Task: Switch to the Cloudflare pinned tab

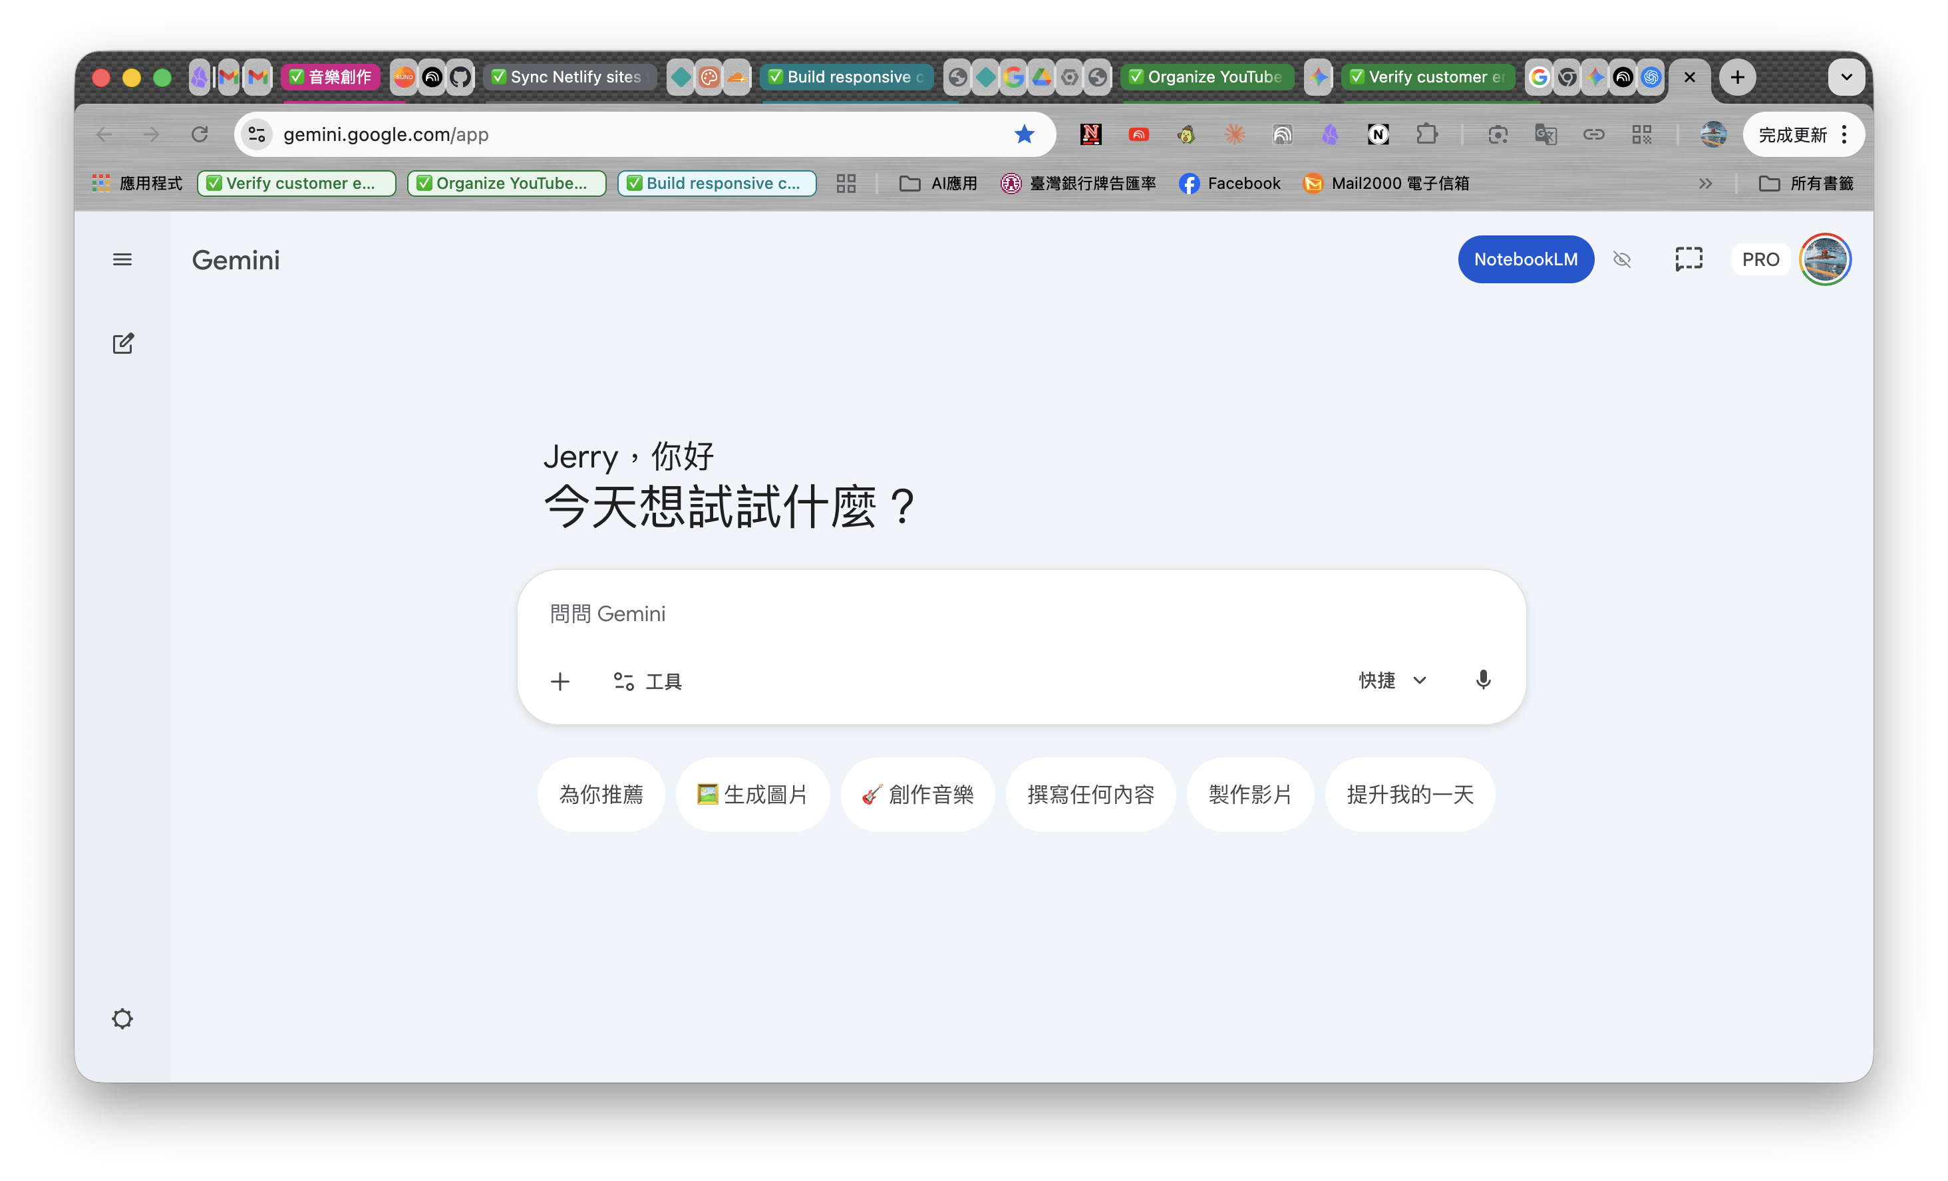Action: 737,76
